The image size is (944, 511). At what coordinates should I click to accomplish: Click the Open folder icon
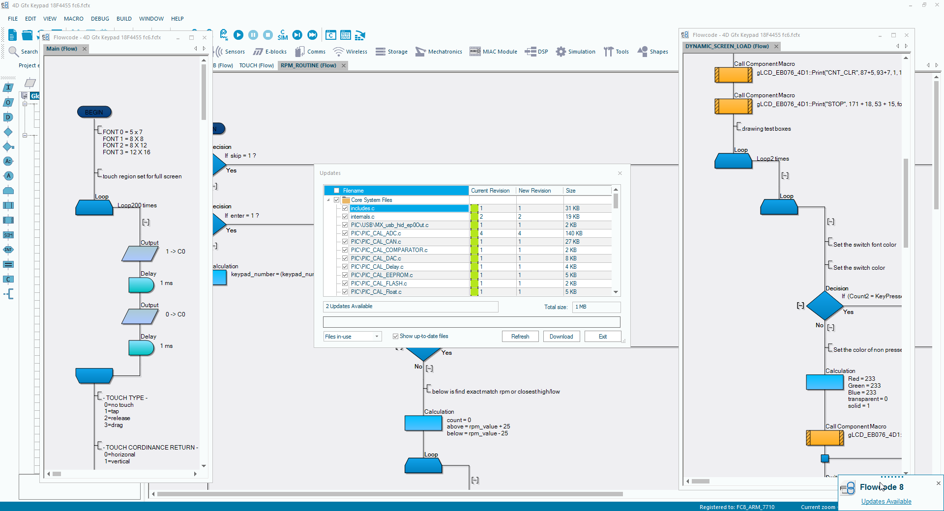click(27, 35)
